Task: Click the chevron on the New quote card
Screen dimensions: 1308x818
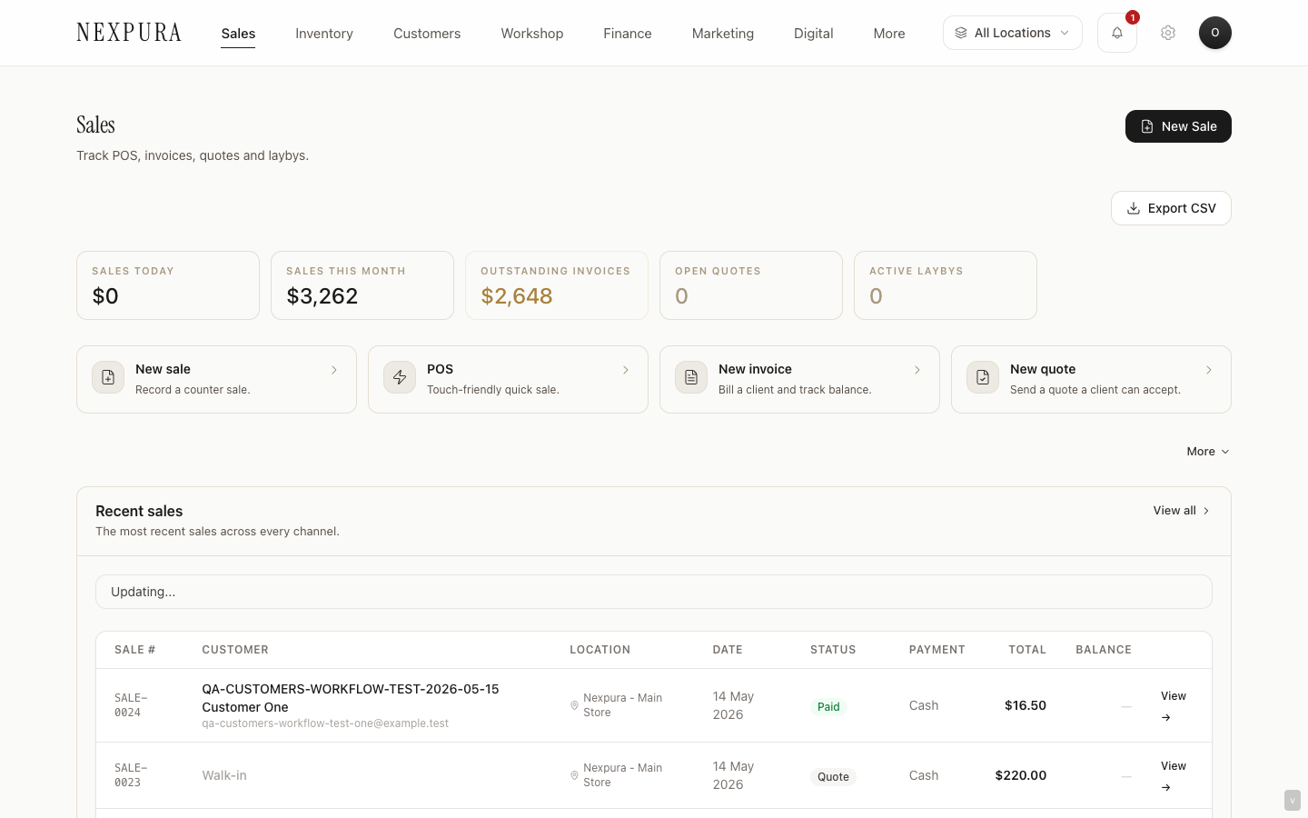Action: click(1209, 370)
